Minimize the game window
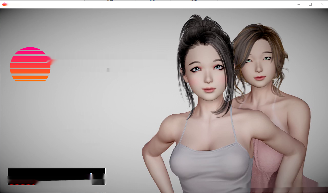 tap(299, 4)
